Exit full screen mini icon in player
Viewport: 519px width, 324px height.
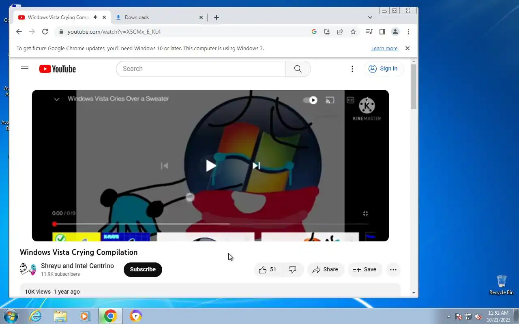[x=365, y=213]
